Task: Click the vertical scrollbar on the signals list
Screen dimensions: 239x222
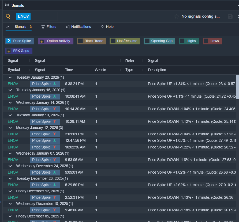Action: coord(237,87)
